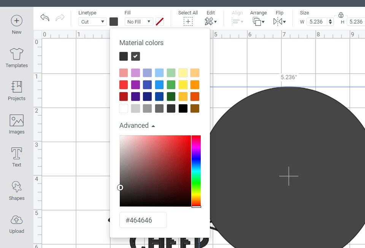Pick the navy blue color swatch

(x=148, y=97)
